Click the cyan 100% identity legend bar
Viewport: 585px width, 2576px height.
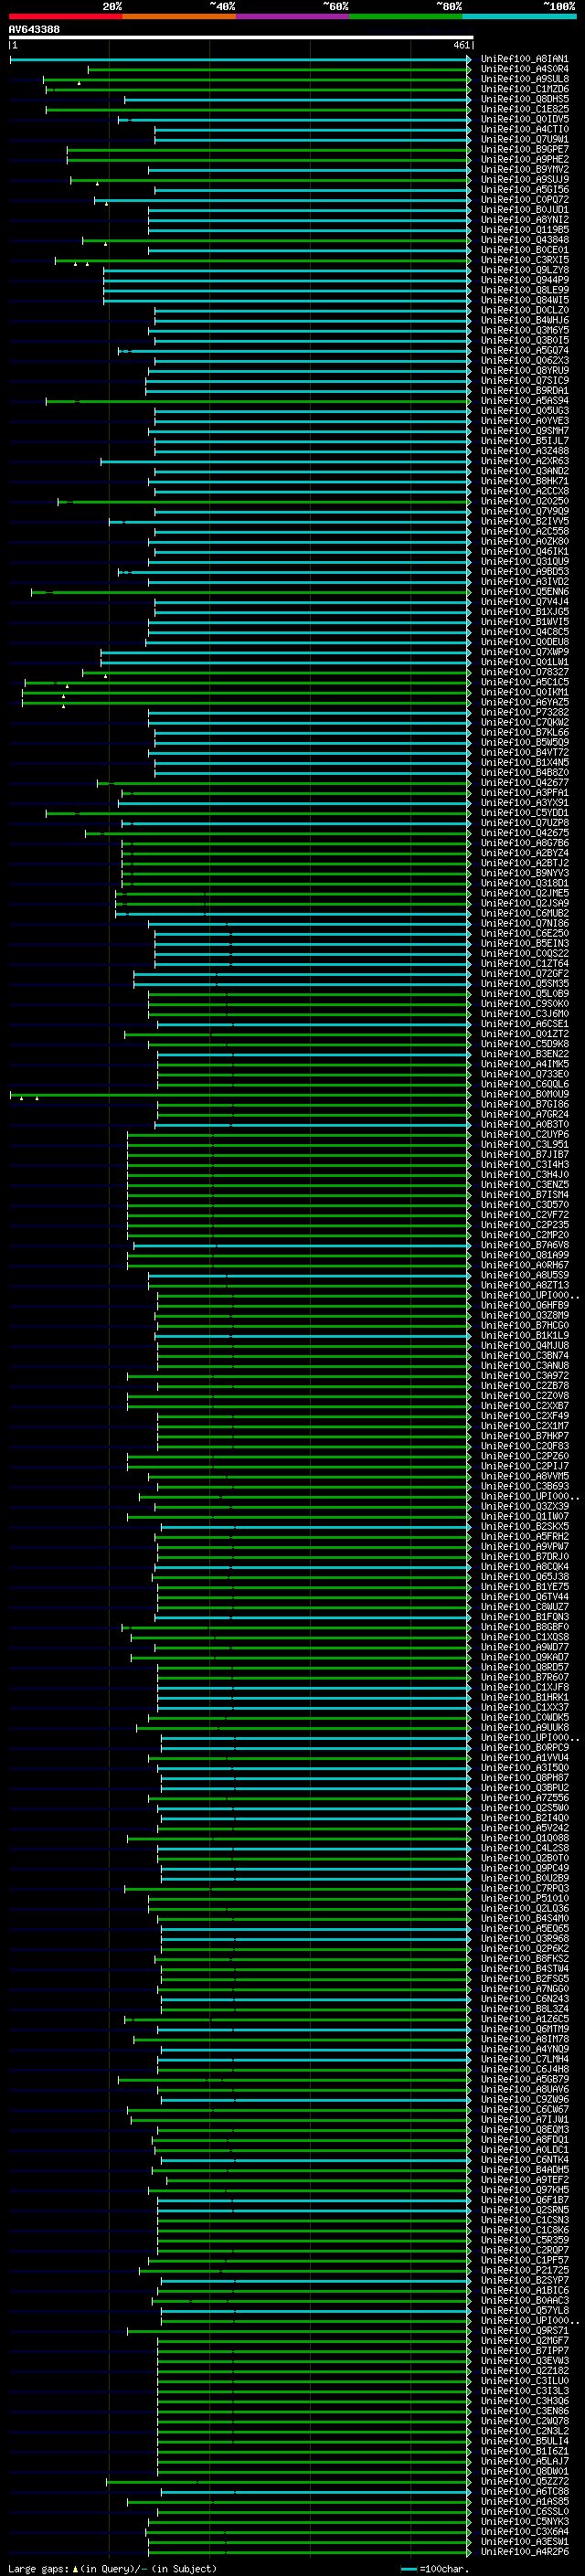tap(519, 16)
